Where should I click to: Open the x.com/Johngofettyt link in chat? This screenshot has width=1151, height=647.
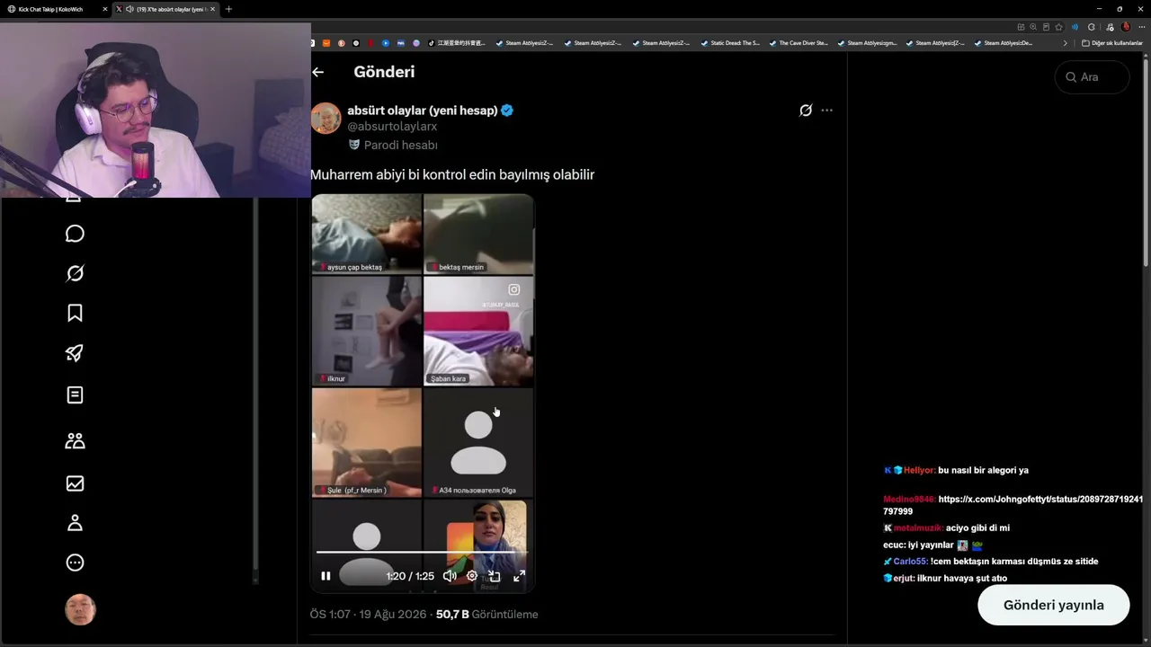pos(1013,505)
